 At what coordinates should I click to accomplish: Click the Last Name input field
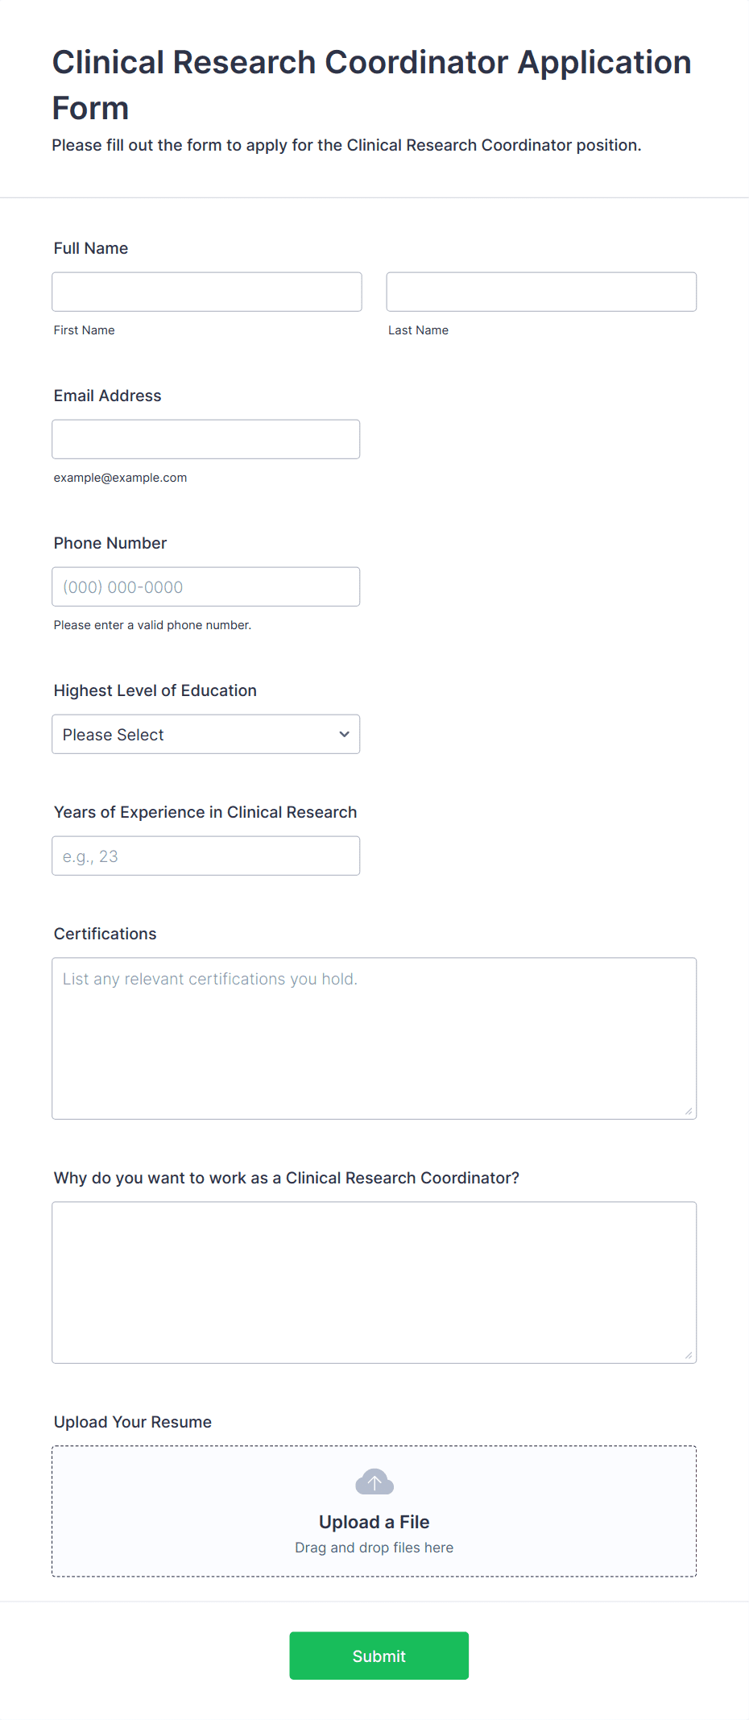point(541,292)
